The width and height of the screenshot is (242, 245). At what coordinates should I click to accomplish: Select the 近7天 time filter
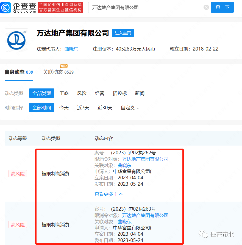[x=83, y=108]
